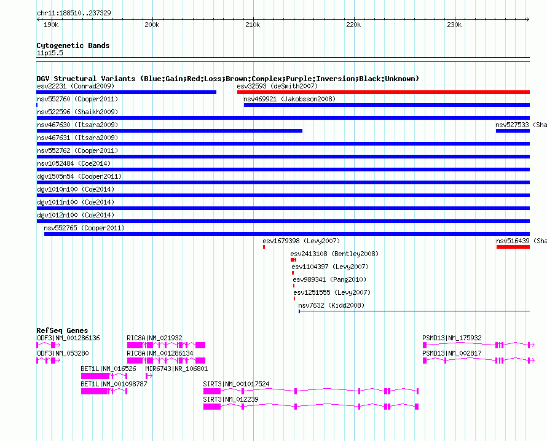Select the thin nsv7632 (Kidd2008) line
The height and width of the screenshot is (441, 547).
pyautogui.click(x=414, y=311)
